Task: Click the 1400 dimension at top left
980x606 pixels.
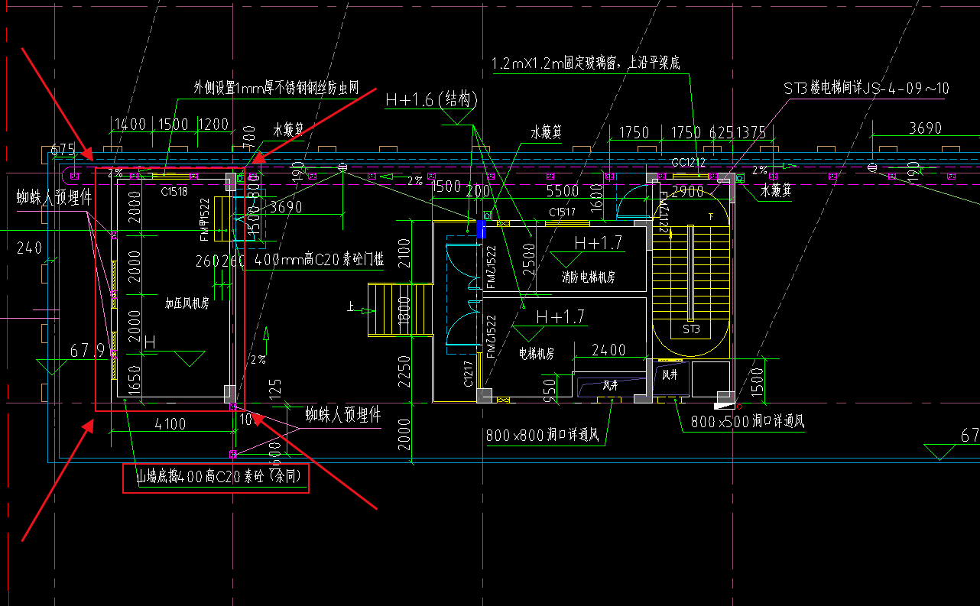Action: (x=130, y=125)
